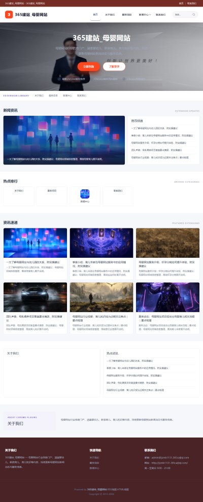This screenshot has height=502, width=203.
Task: Open 母婴网站服务升级 article in 推荐阅读 list
Action: [x=158, y=143]
